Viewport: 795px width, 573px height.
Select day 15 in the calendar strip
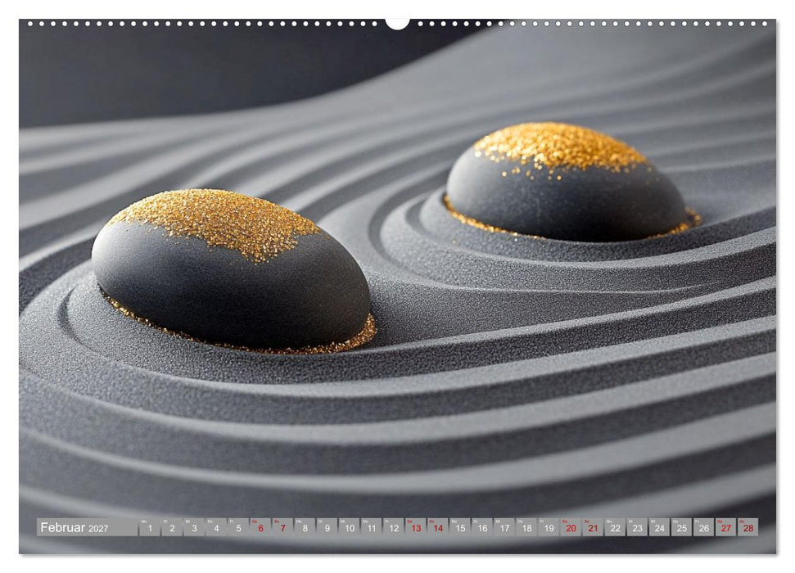(x=460, y=527)
